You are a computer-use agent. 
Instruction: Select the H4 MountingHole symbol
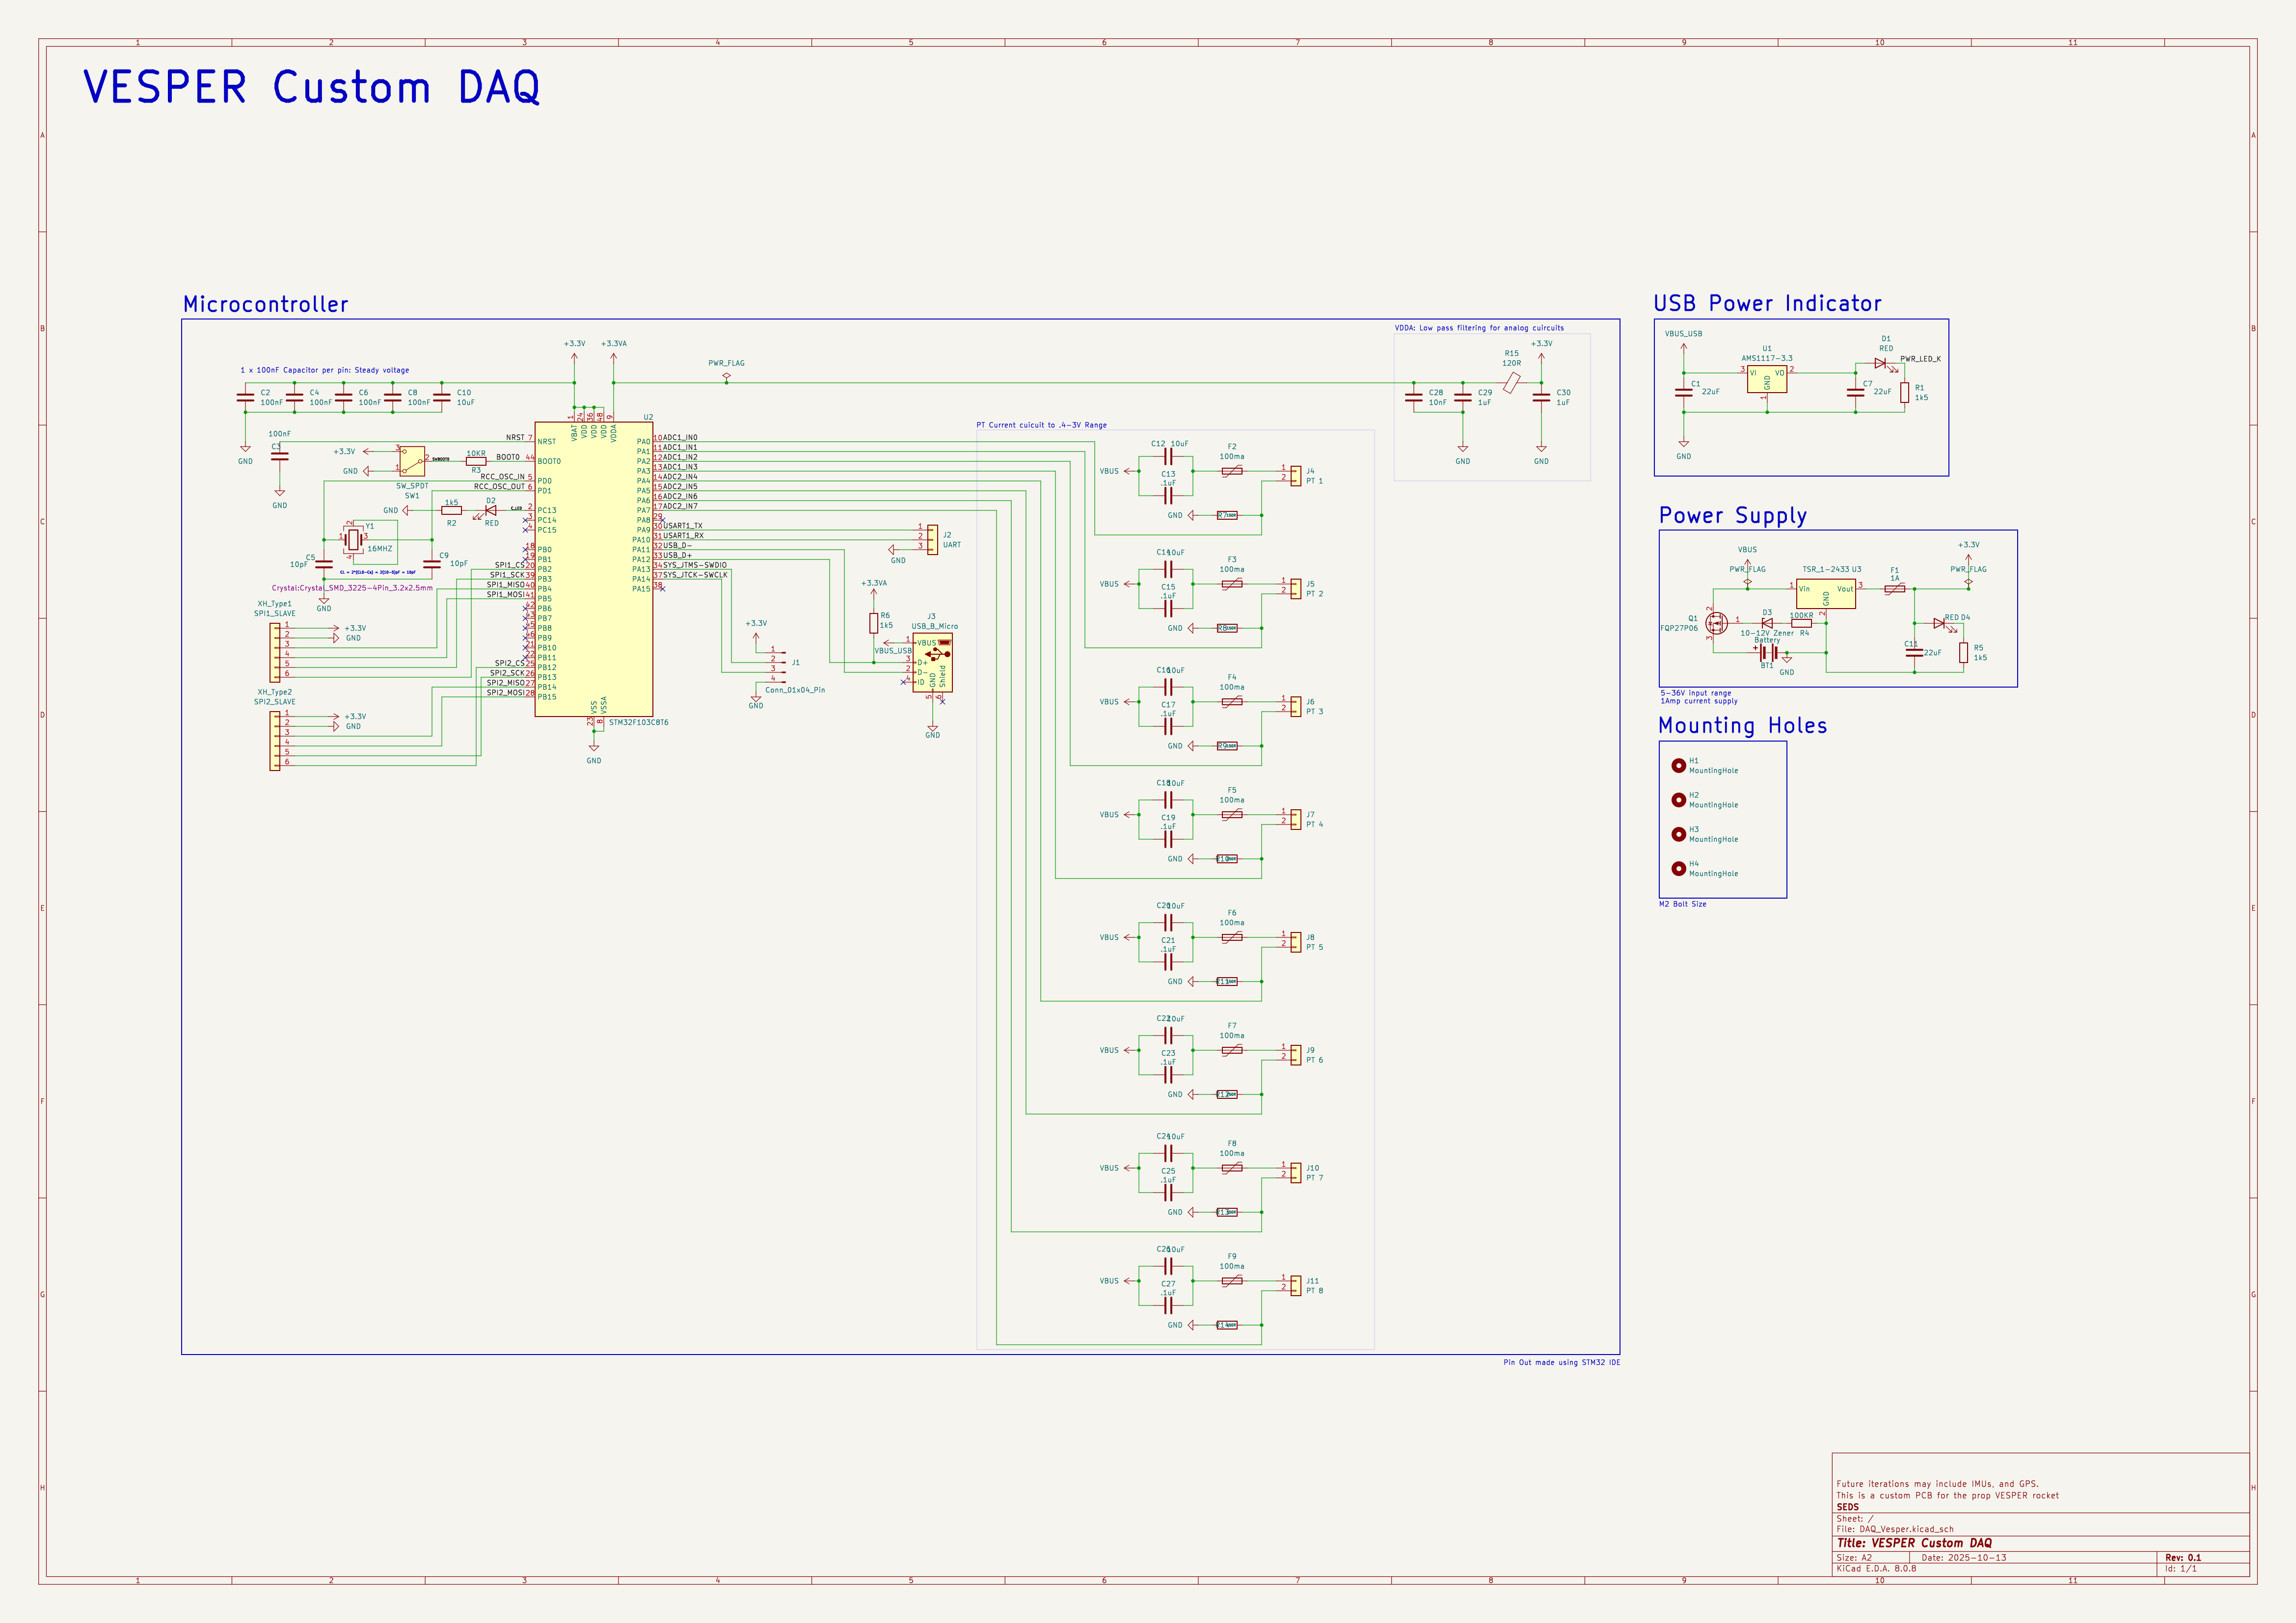tap(1678, 868)
